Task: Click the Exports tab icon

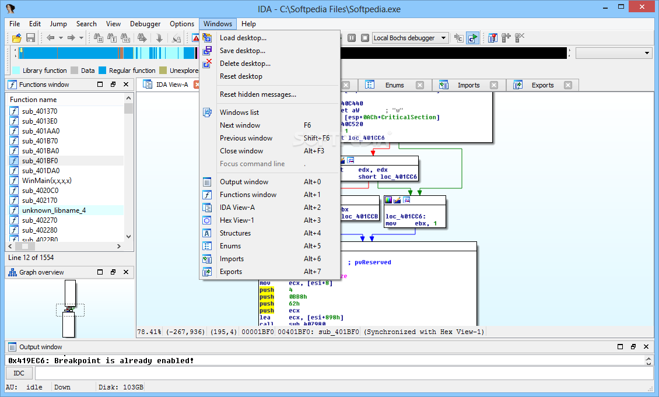Action: click(x=518, y=85)
